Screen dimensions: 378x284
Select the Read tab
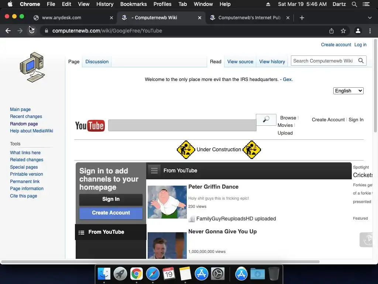216,62
